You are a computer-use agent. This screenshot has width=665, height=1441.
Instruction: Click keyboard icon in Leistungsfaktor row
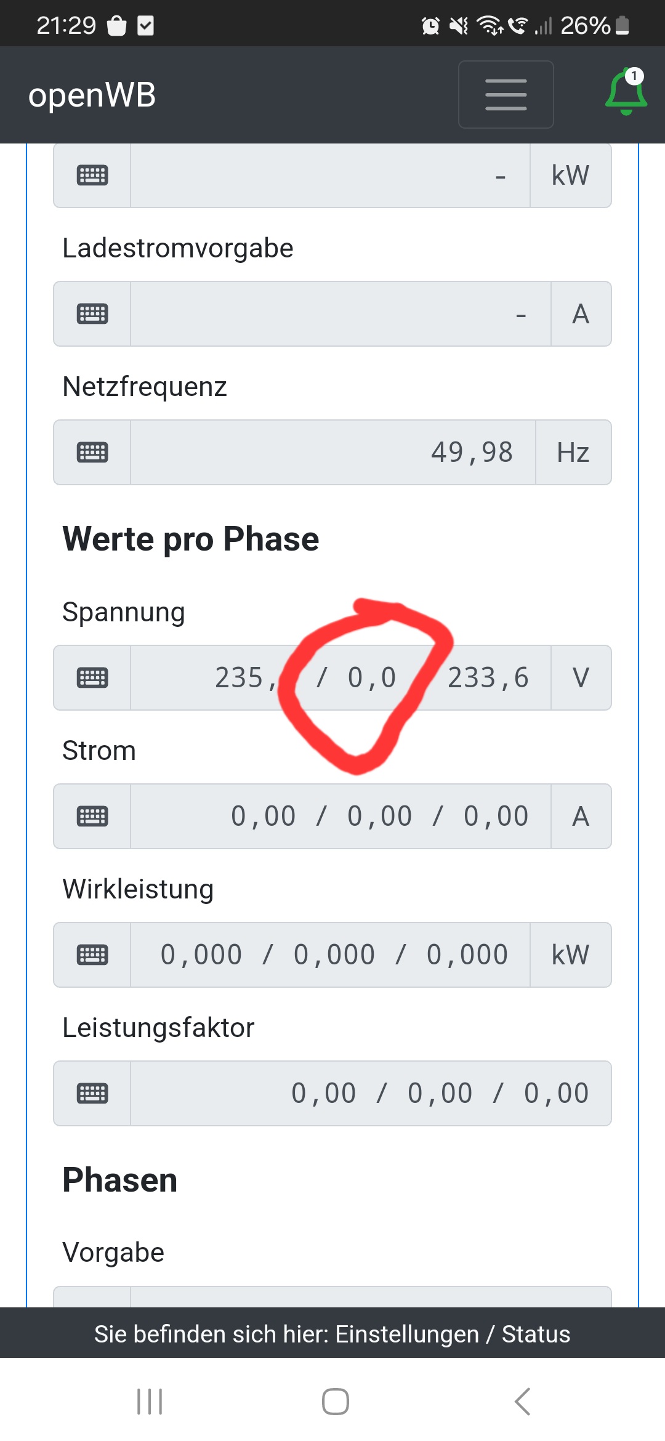pos(92,1094)
